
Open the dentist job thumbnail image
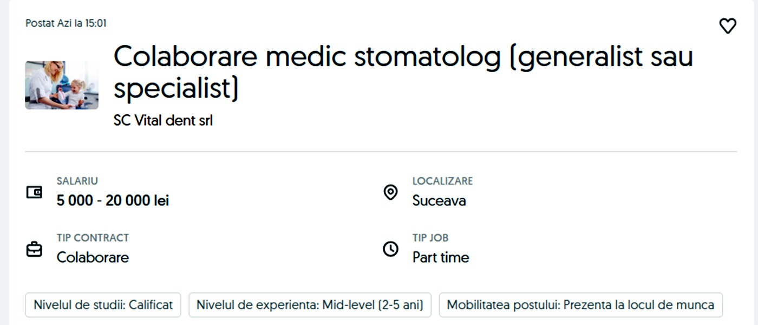pyautogui.click(x=62, y=85)
